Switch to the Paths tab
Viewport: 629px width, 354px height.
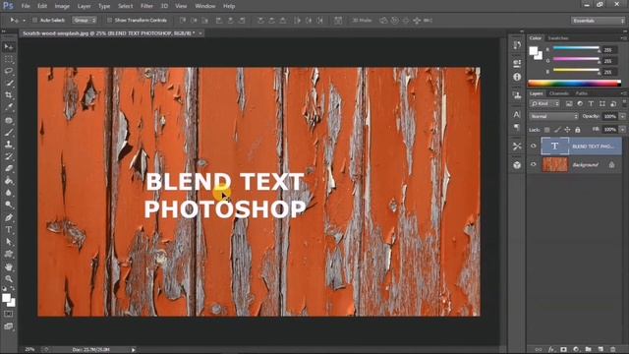pos(581,93)
